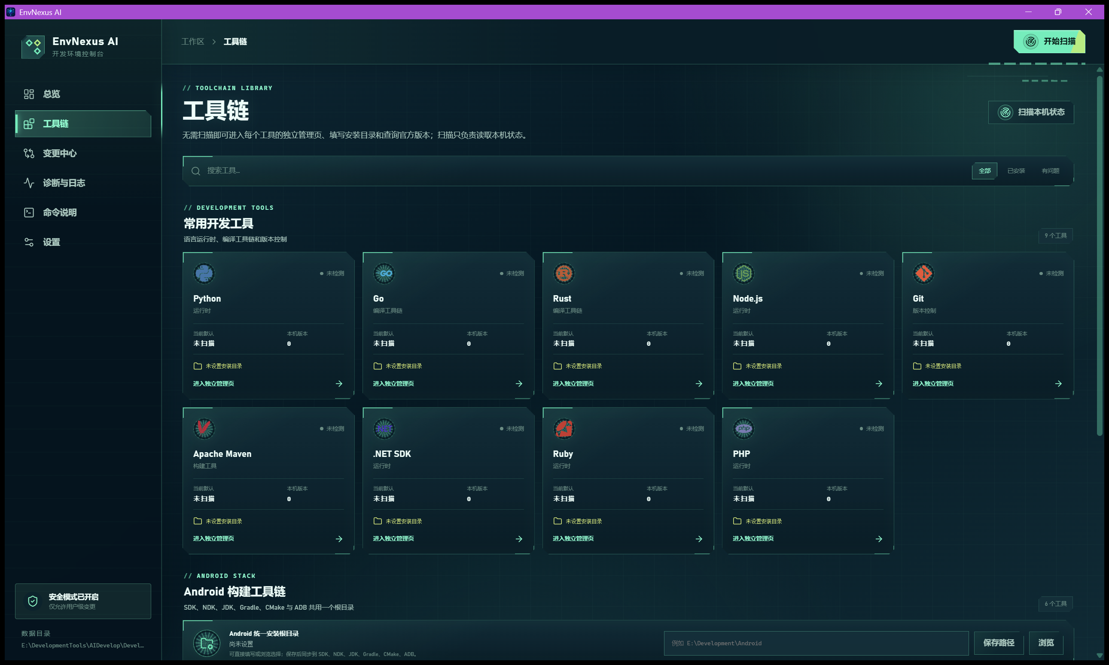Open .NET SDK card arrow
Viewport: 1109px width, 665px height.
click(x=519, y=539)
